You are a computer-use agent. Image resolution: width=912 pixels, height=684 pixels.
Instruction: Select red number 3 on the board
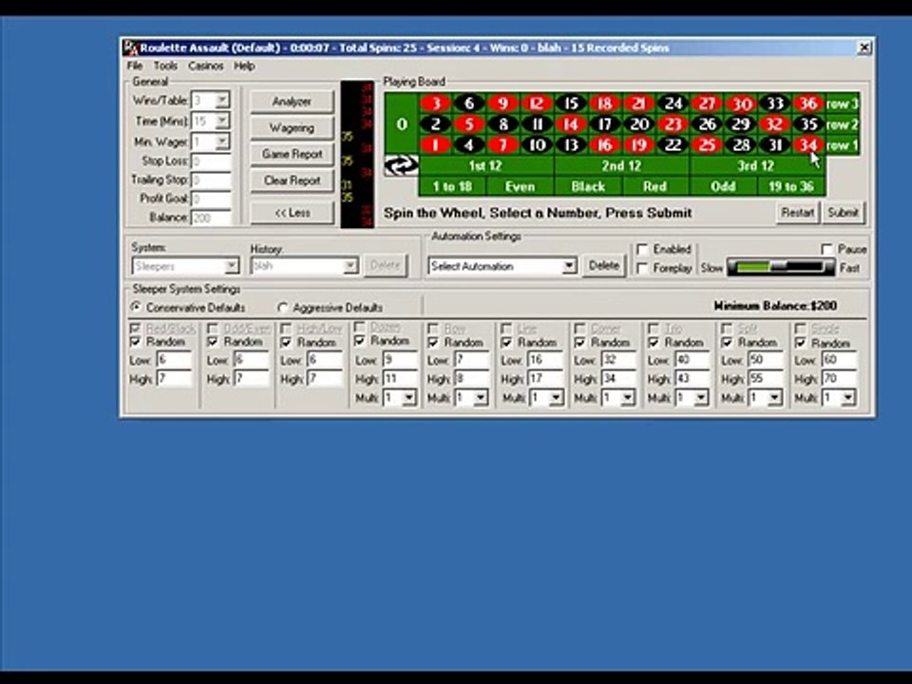pyautogui.click(x=435, y=104)
